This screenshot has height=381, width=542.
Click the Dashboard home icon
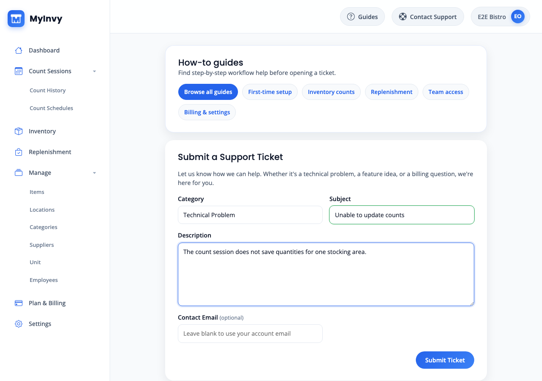pyautogui.click(x=19, y=50)
